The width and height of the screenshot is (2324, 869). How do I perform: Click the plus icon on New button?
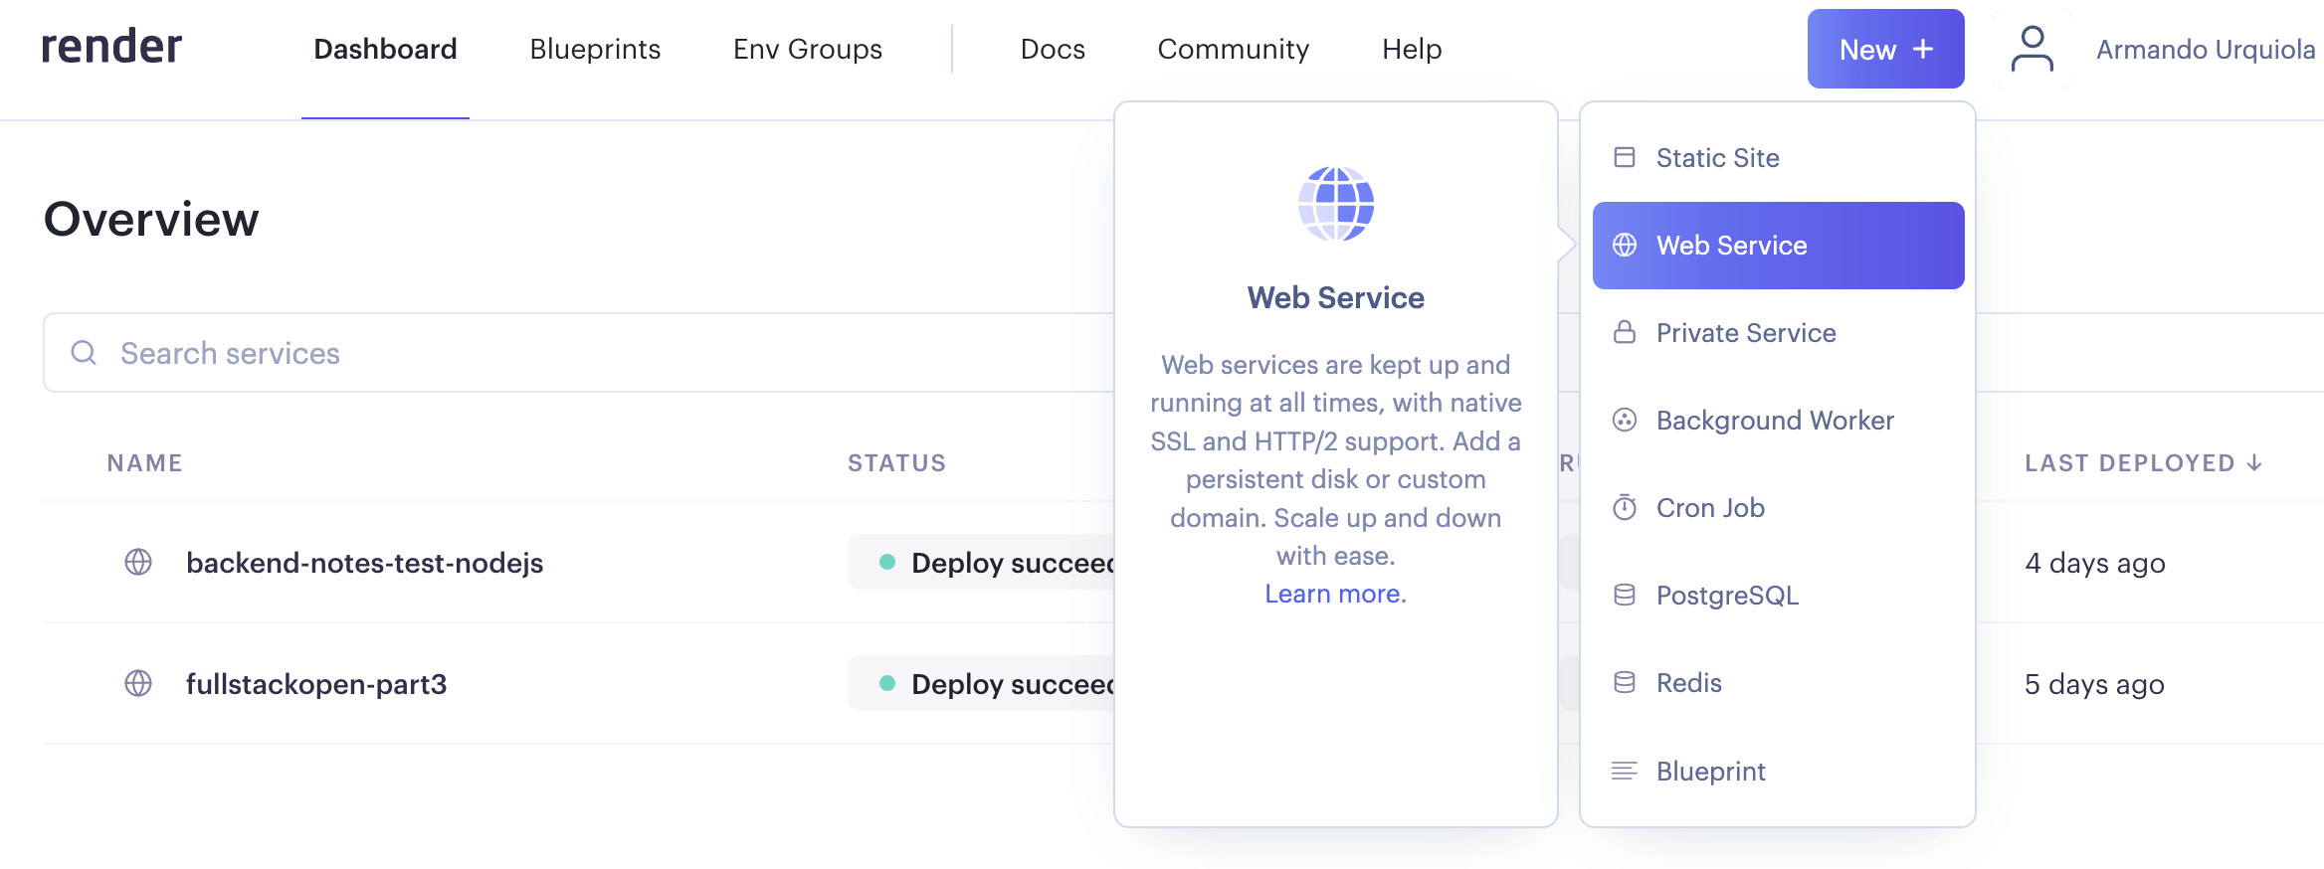point(1923,49)
